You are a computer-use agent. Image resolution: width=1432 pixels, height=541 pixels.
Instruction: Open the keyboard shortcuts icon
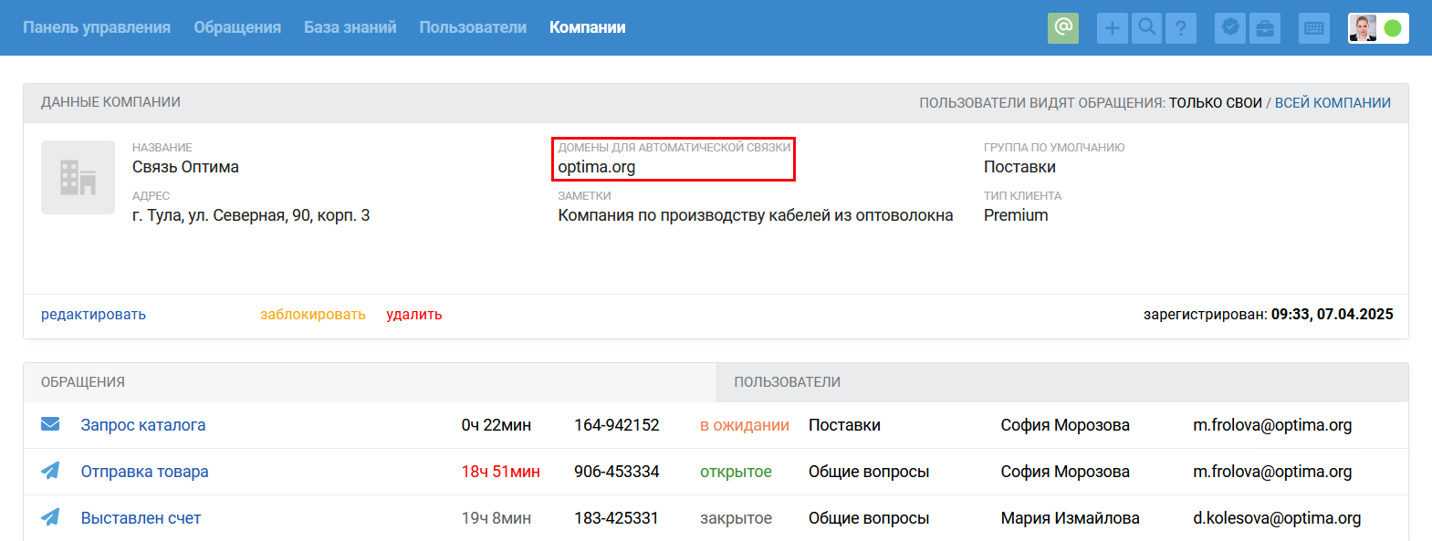point(1313,28)
